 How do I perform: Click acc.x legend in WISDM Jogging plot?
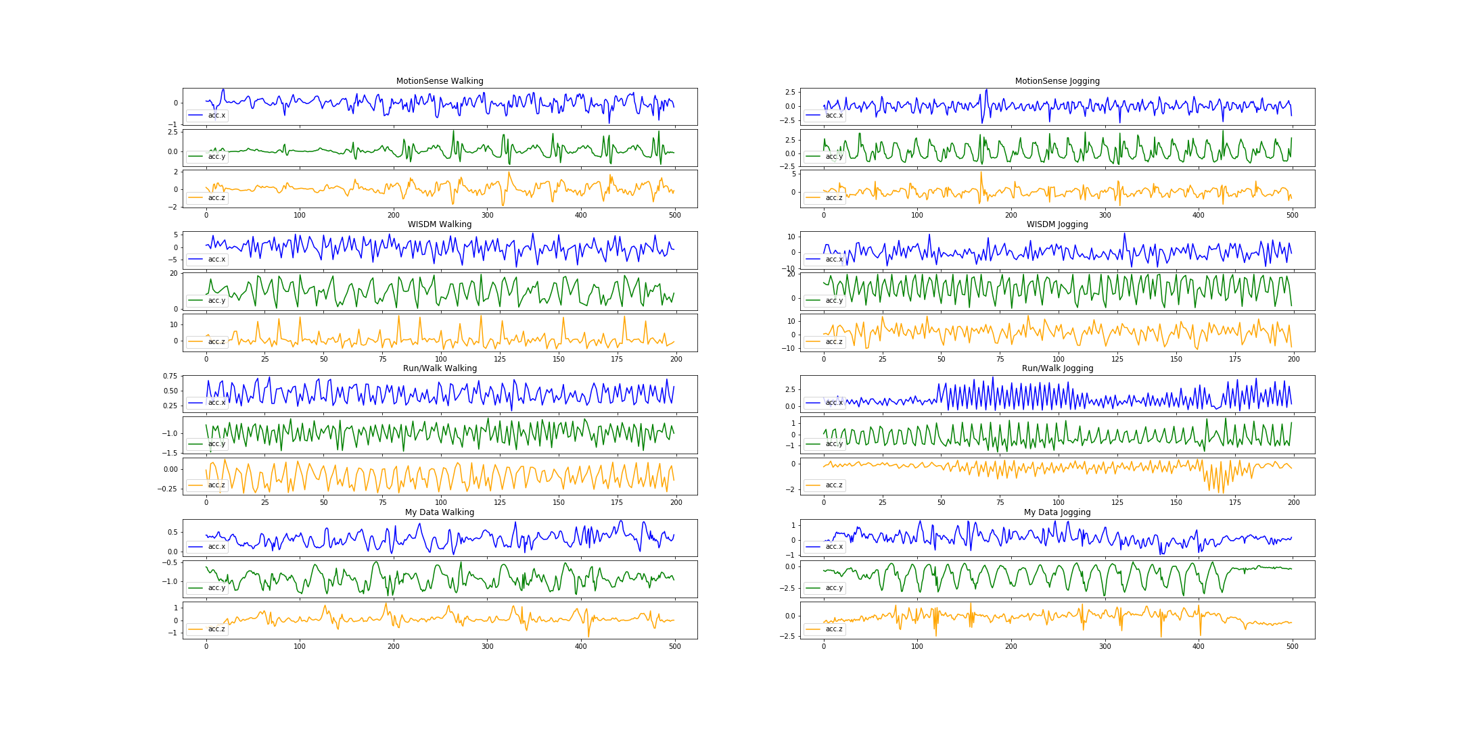825,260
